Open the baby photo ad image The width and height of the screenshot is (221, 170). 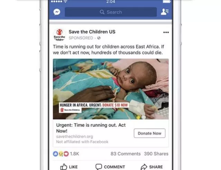pos(111,89)
